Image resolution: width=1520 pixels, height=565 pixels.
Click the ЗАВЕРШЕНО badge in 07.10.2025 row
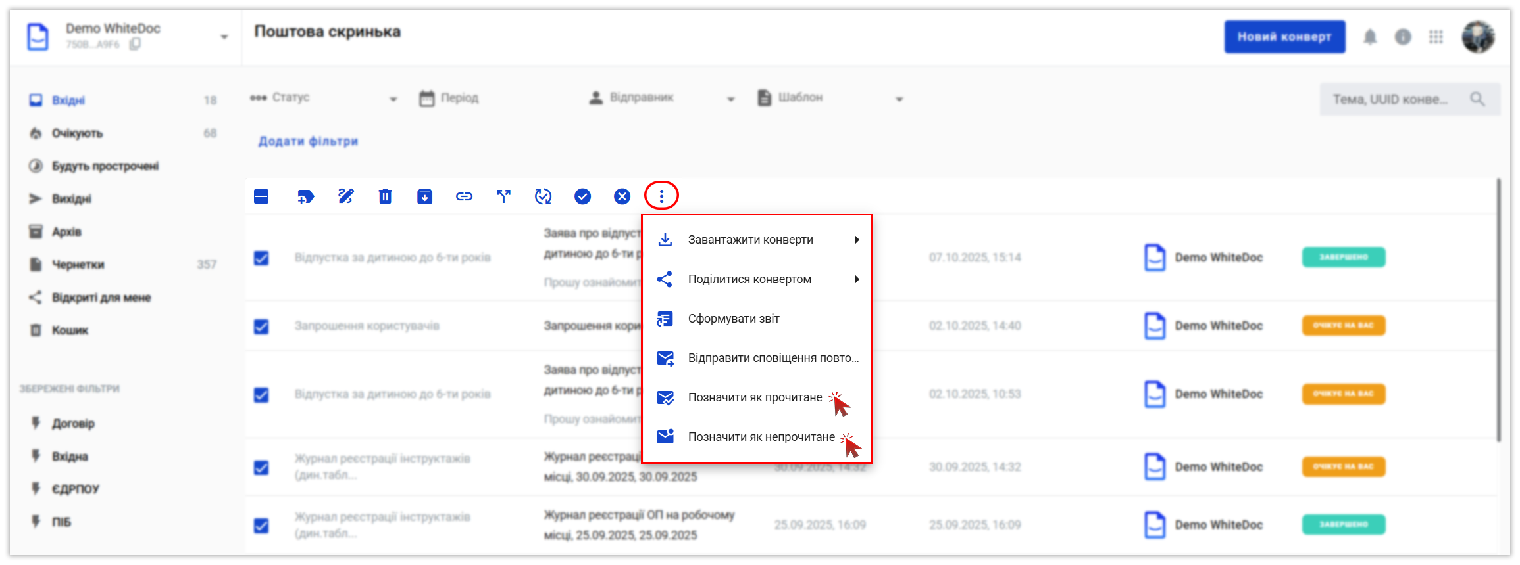[x=1344, y=257]
